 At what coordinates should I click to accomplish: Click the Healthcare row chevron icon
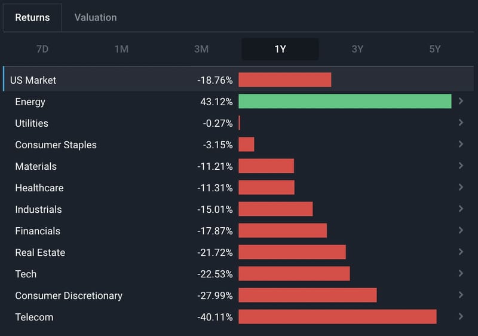tap(461, 187)
